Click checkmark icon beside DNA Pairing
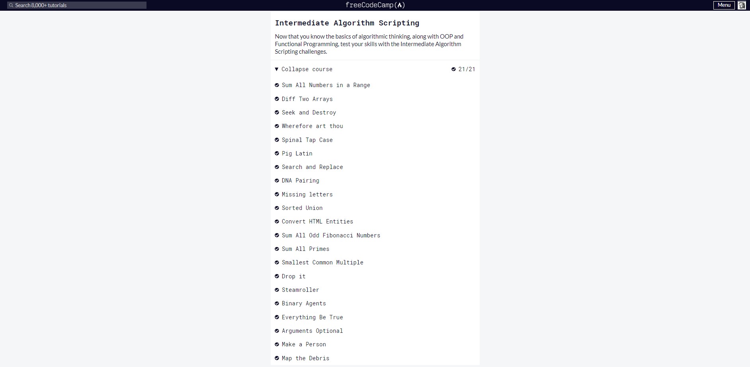750x367 pixels. [x=277, y=181]
